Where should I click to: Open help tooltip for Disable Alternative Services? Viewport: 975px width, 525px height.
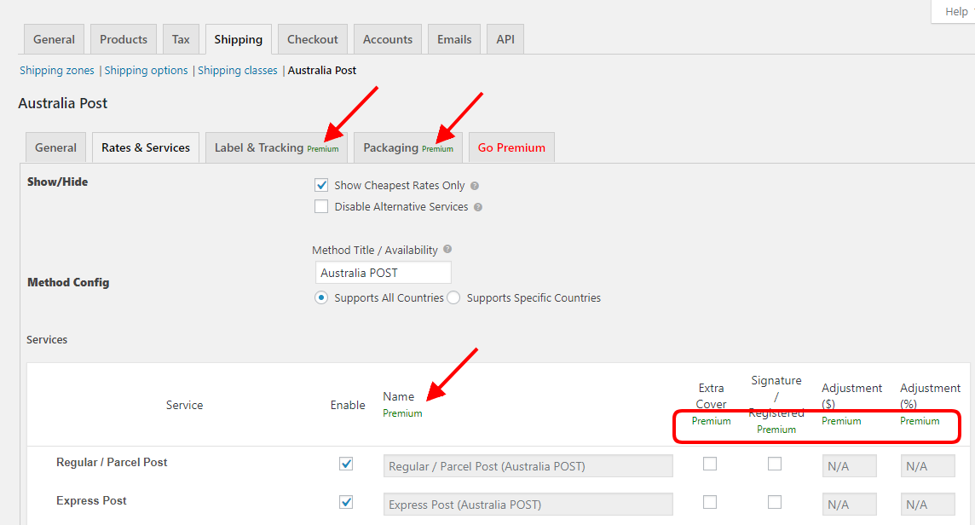(478, 207)
